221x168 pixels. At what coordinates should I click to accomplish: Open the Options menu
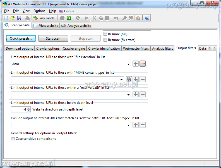pyautogui.click(x=39, y=11)
